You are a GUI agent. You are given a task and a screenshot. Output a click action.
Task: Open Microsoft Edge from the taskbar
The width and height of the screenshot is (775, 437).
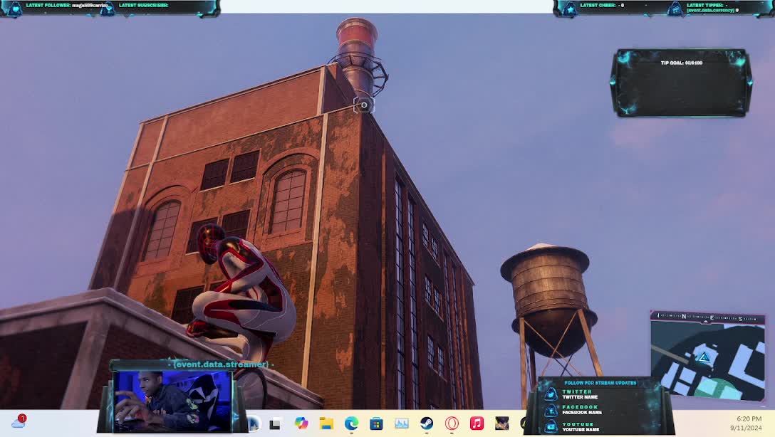[x=351, y=423]
